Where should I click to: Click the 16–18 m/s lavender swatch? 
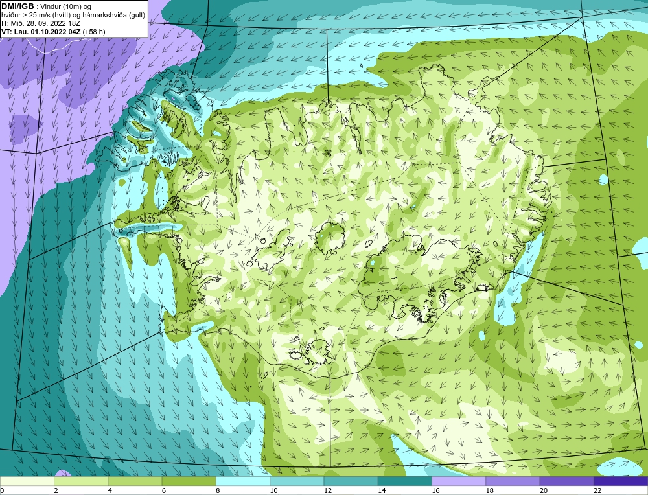point(459,481)
